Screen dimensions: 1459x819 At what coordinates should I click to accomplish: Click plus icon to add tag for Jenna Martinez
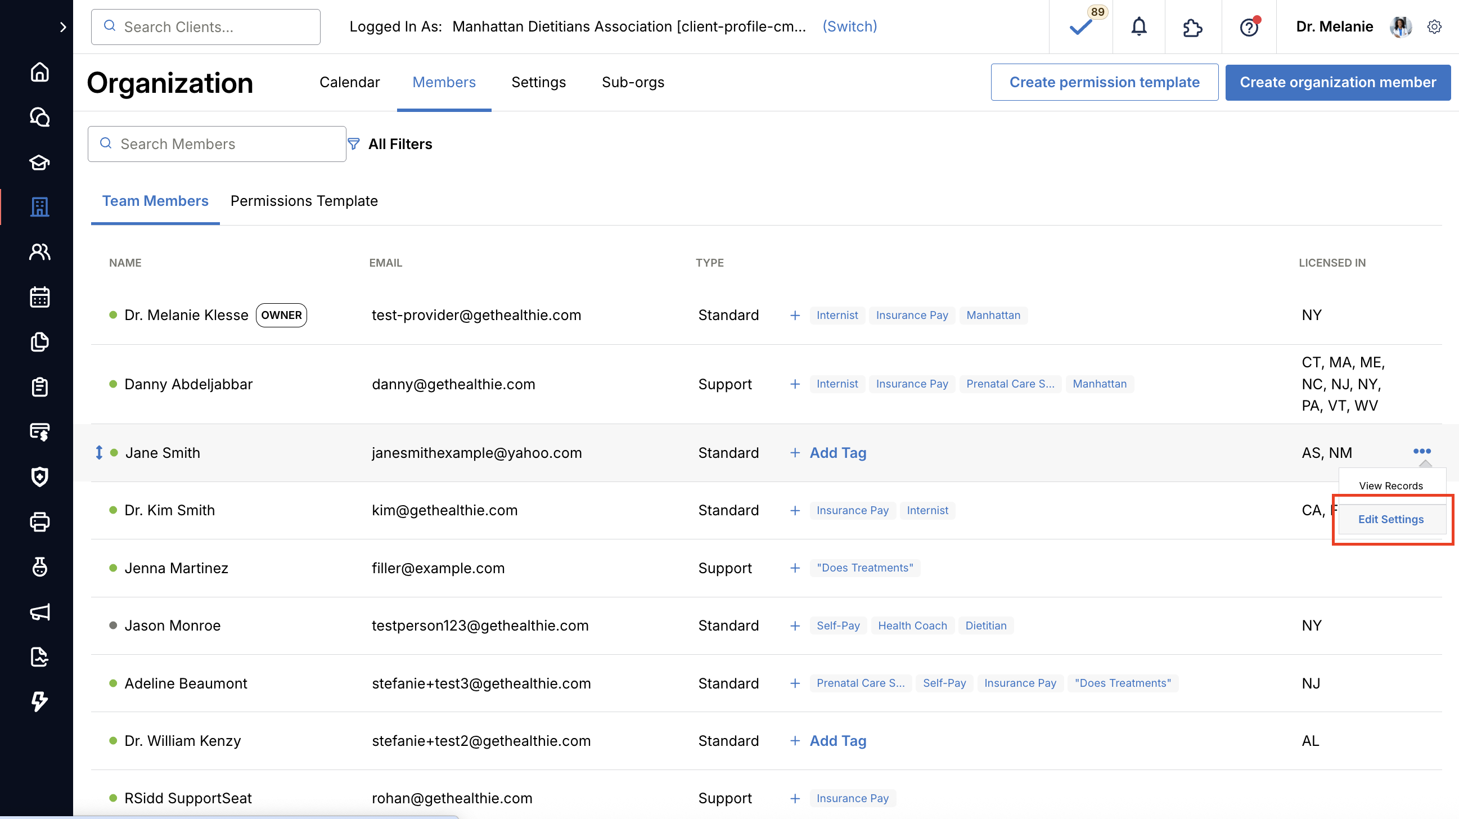coord(795,568)
